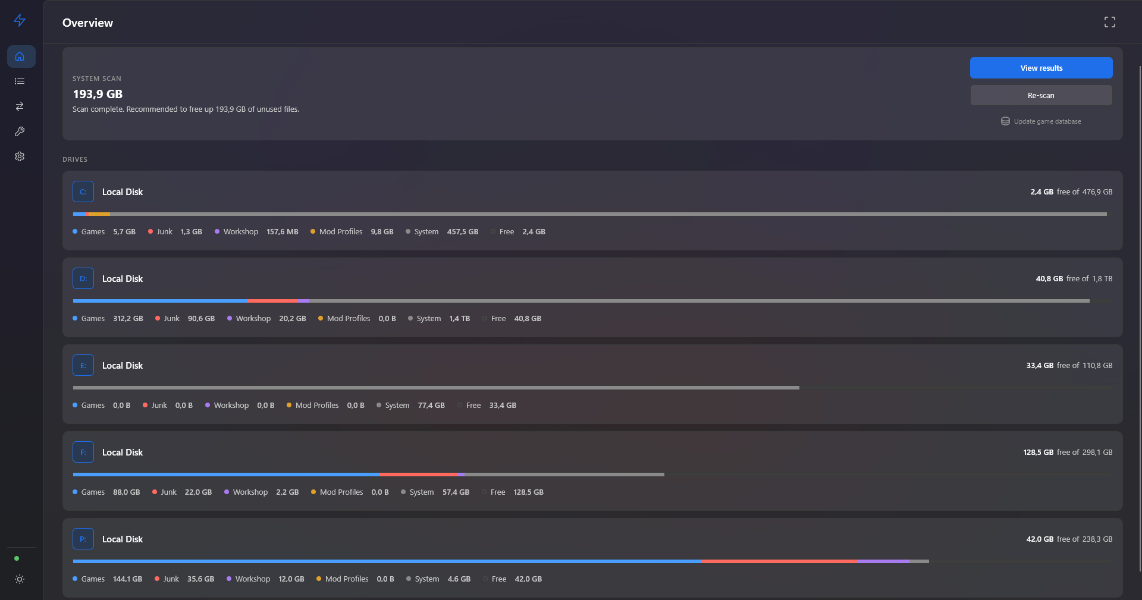Click Junk 22,0 GB on drive F:

[182, 492]
